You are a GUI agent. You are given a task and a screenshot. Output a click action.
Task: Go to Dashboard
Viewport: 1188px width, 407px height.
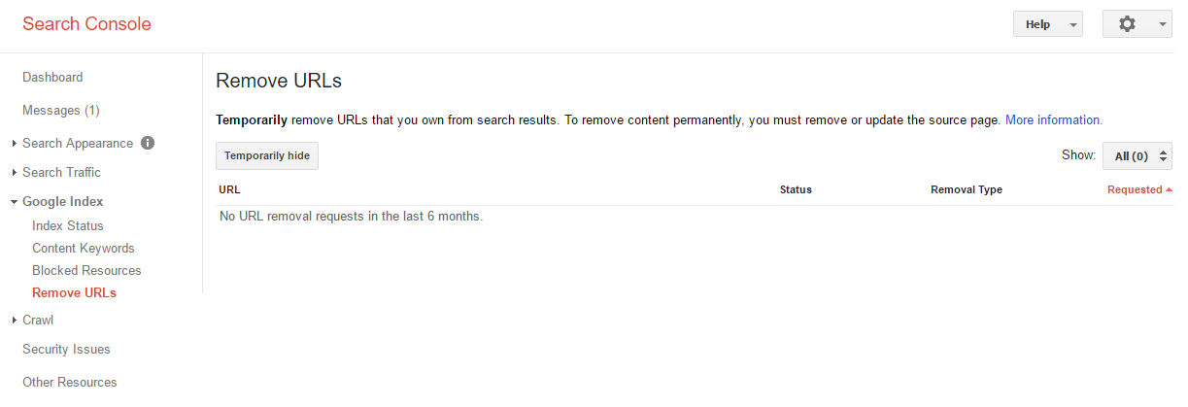coord(52,77)
